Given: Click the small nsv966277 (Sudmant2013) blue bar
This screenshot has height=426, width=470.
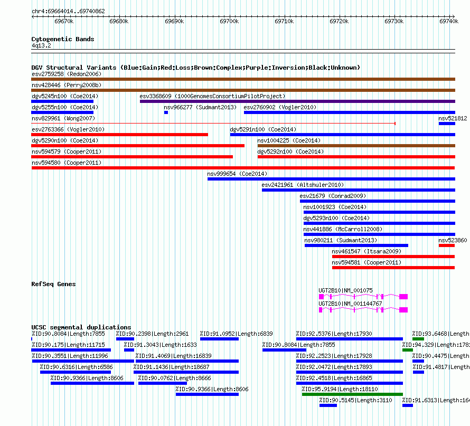Looking at the screenshot, I should click(166, 112).
